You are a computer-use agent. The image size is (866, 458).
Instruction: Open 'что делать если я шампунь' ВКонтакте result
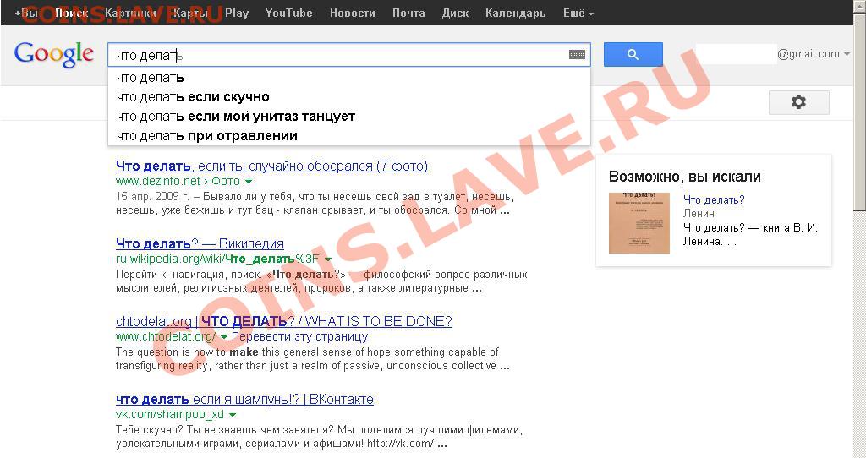(x=244, y=400)
